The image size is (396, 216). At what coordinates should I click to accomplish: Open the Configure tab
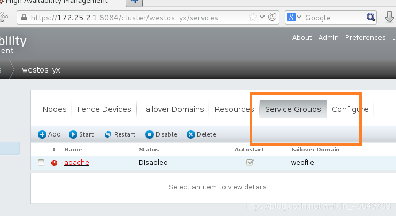[350, 109]
